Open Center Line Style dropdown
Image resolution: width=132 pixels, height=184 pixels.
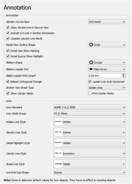click(x=89, y=153)
